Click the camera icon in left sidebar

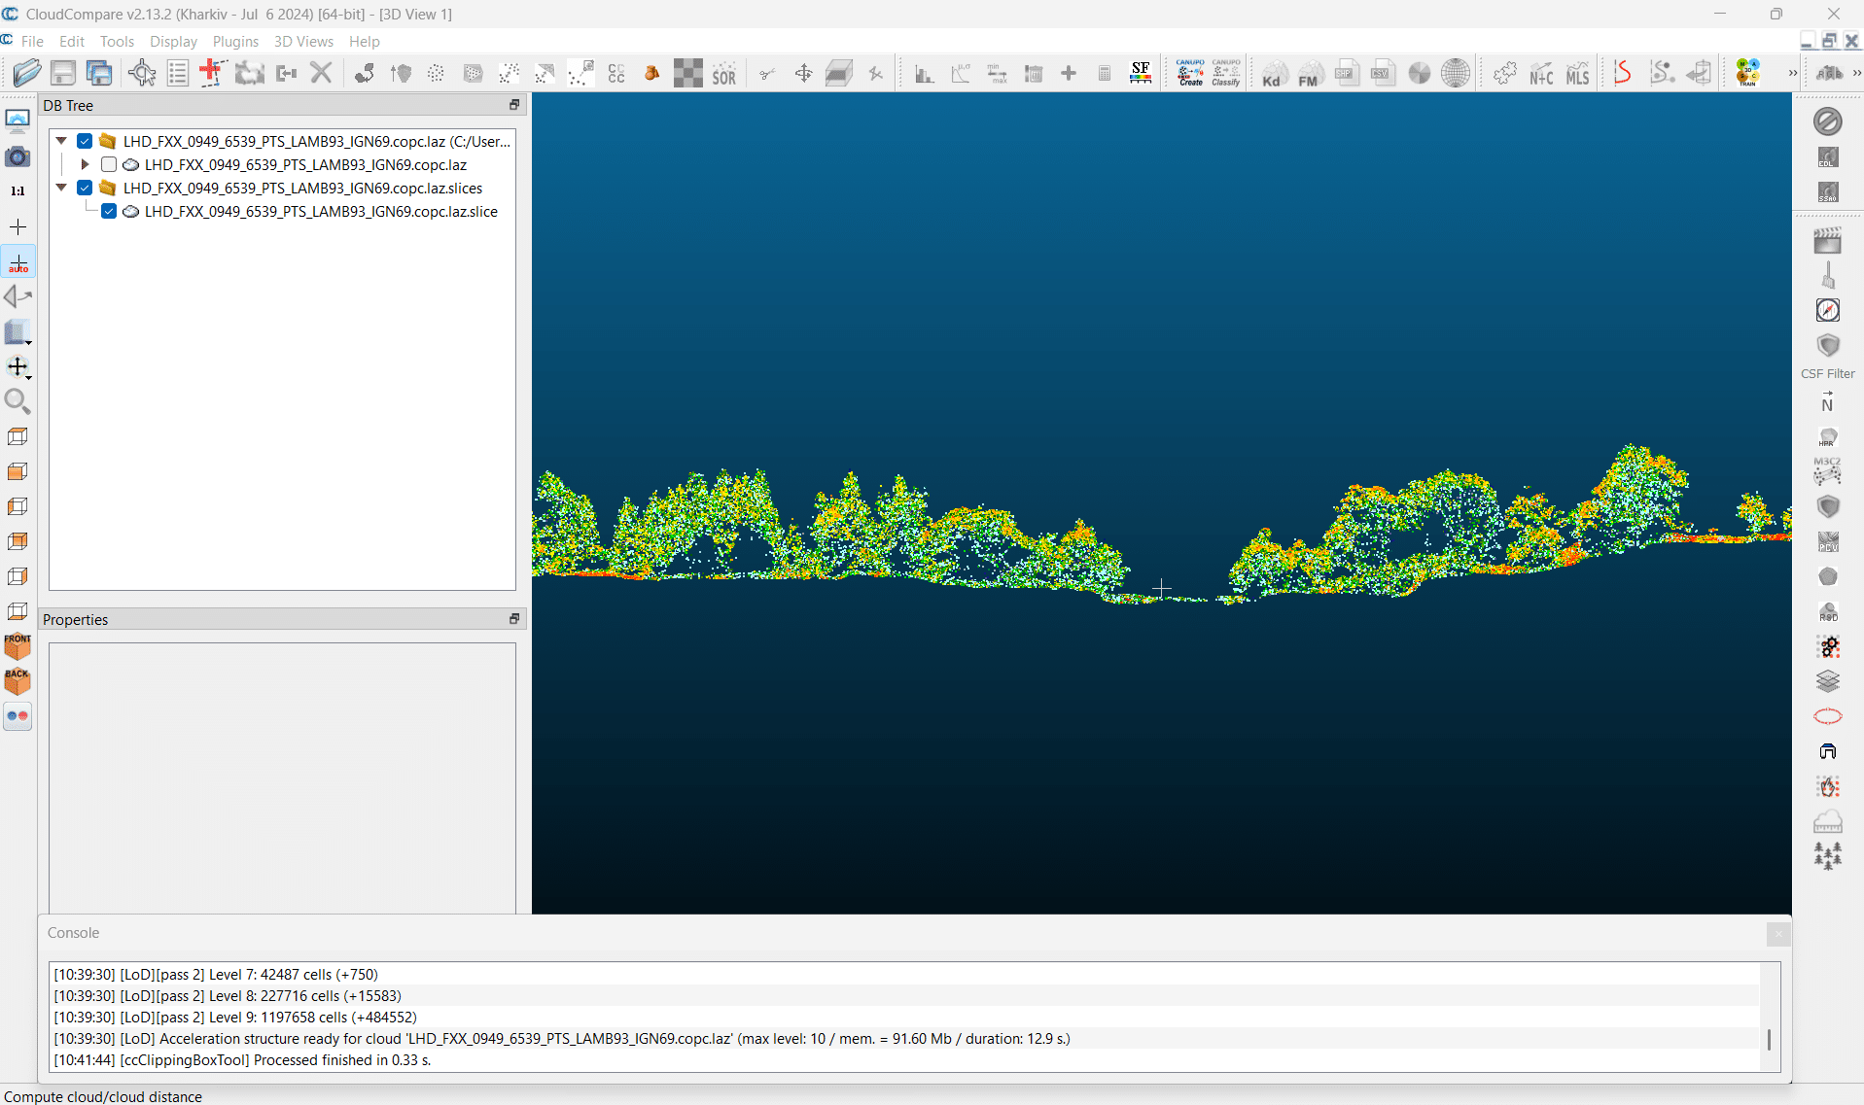click(18, 156)
